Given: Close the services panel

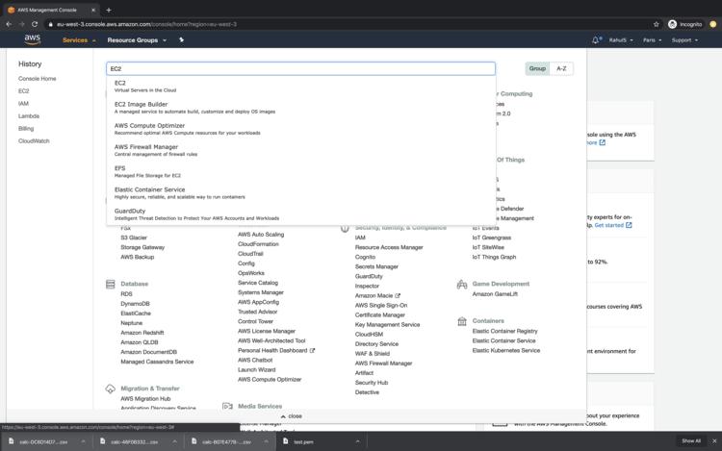Looking at the screenshot, I should point(291,416).
